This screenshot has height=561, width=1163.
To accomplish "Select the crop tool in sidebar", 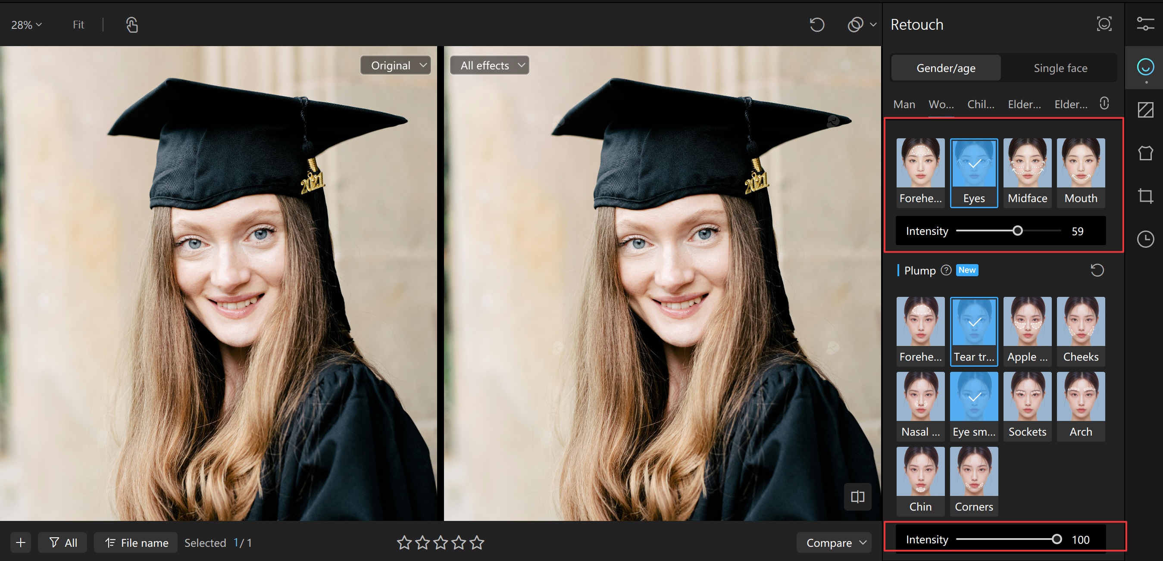I will point(1145,196).
